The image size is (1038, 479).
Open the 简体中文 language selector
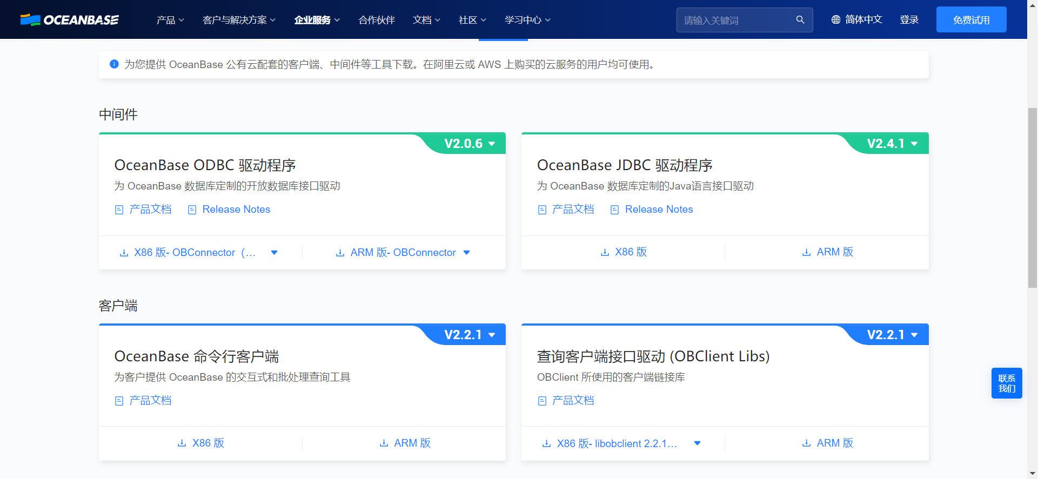[x=856, y=20]
